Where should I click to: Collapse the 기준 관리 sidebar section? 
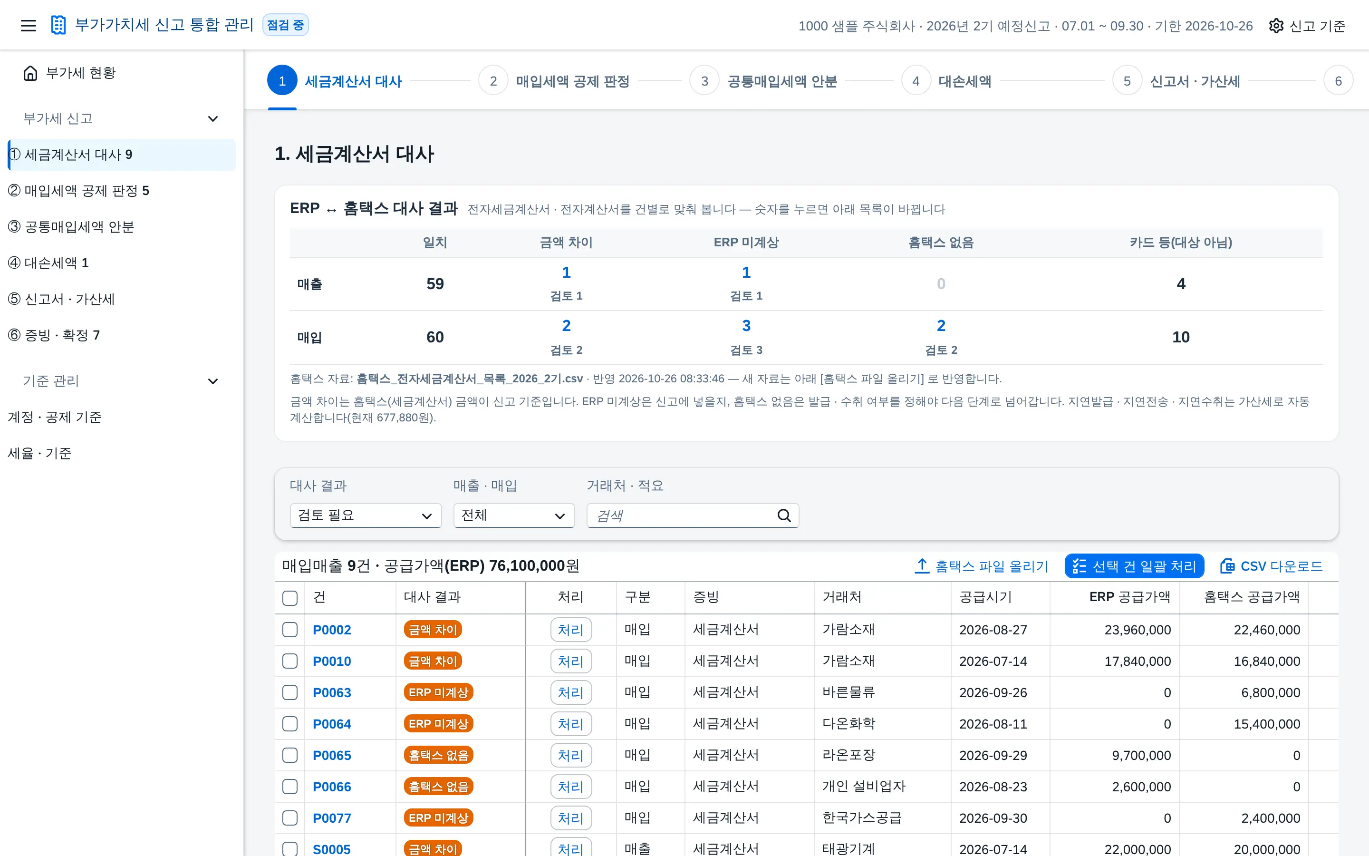[212, 381]
